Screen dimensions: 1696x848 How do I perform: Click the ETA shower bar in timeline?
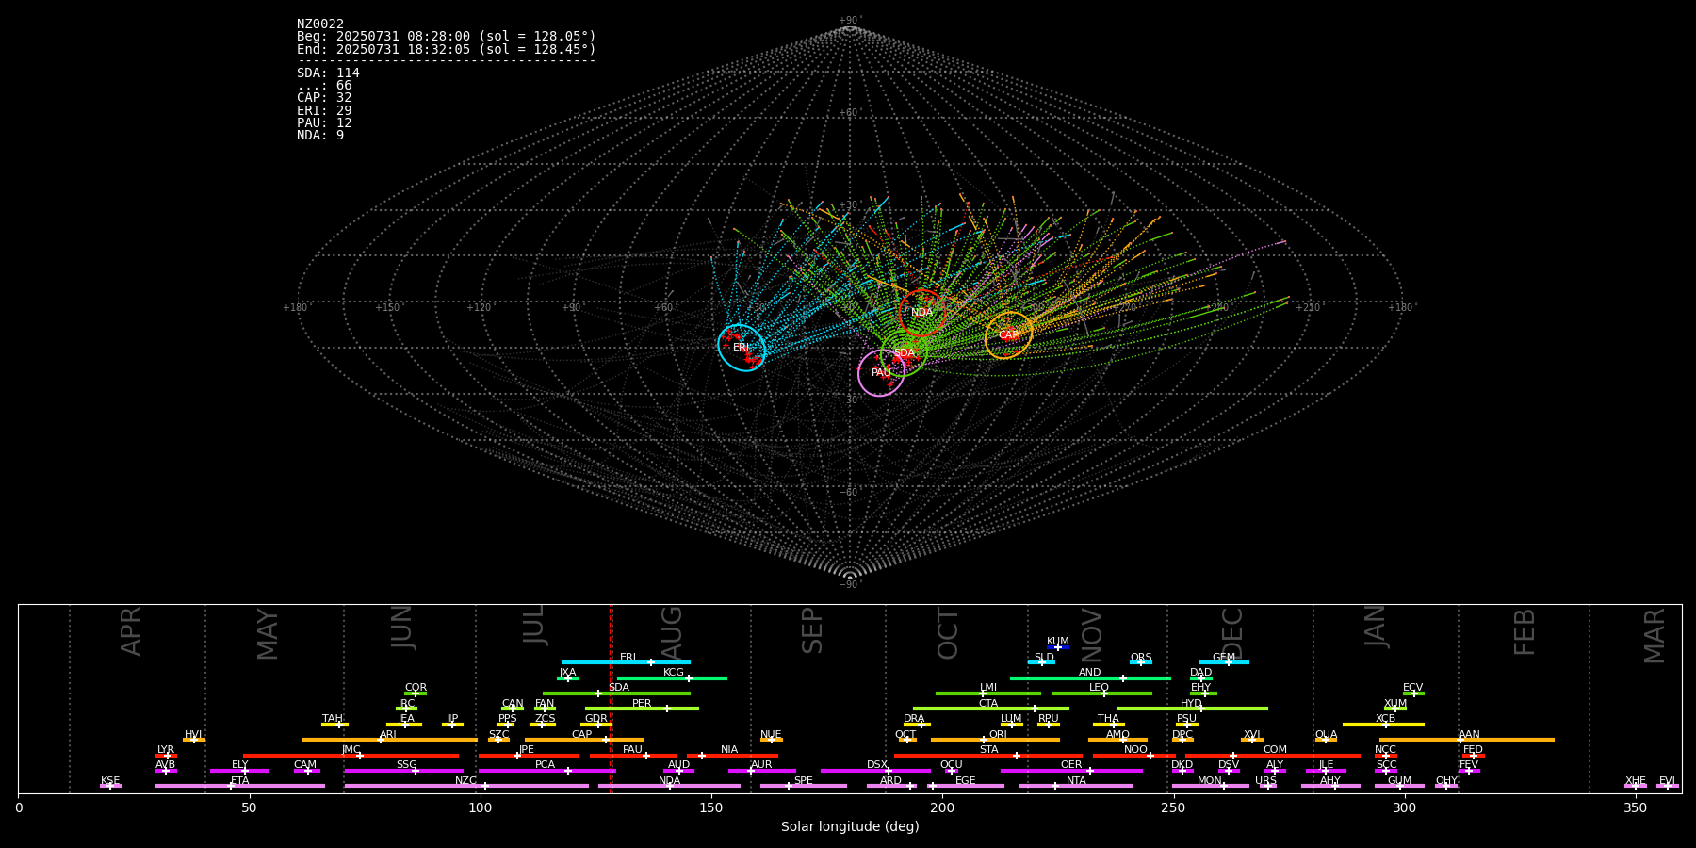coord(240,786)
